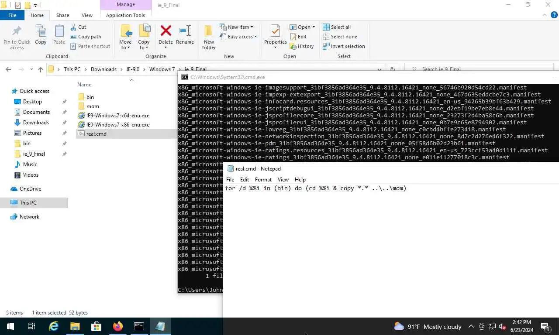Click the Task View taskbar icon
559x335 pixels.
pyautogui.click(x=31, y=326)
